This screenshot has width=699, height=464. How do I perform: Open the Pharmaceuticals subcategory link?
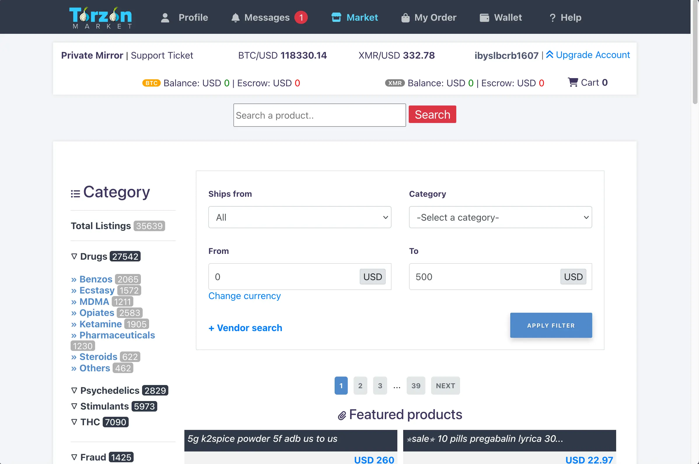point(117,335)
